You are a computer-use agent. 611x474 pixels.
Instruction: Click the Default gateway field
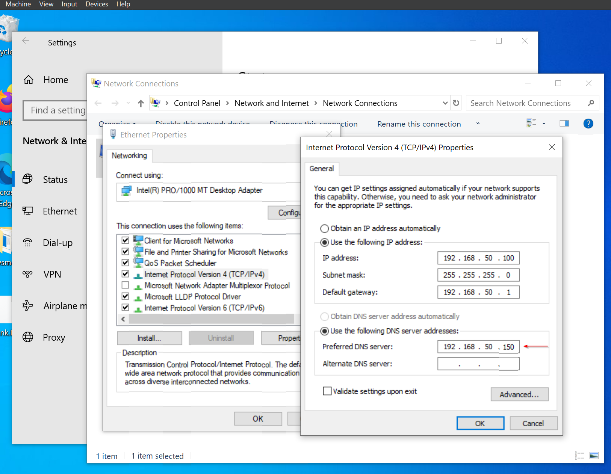click(478, 292)
